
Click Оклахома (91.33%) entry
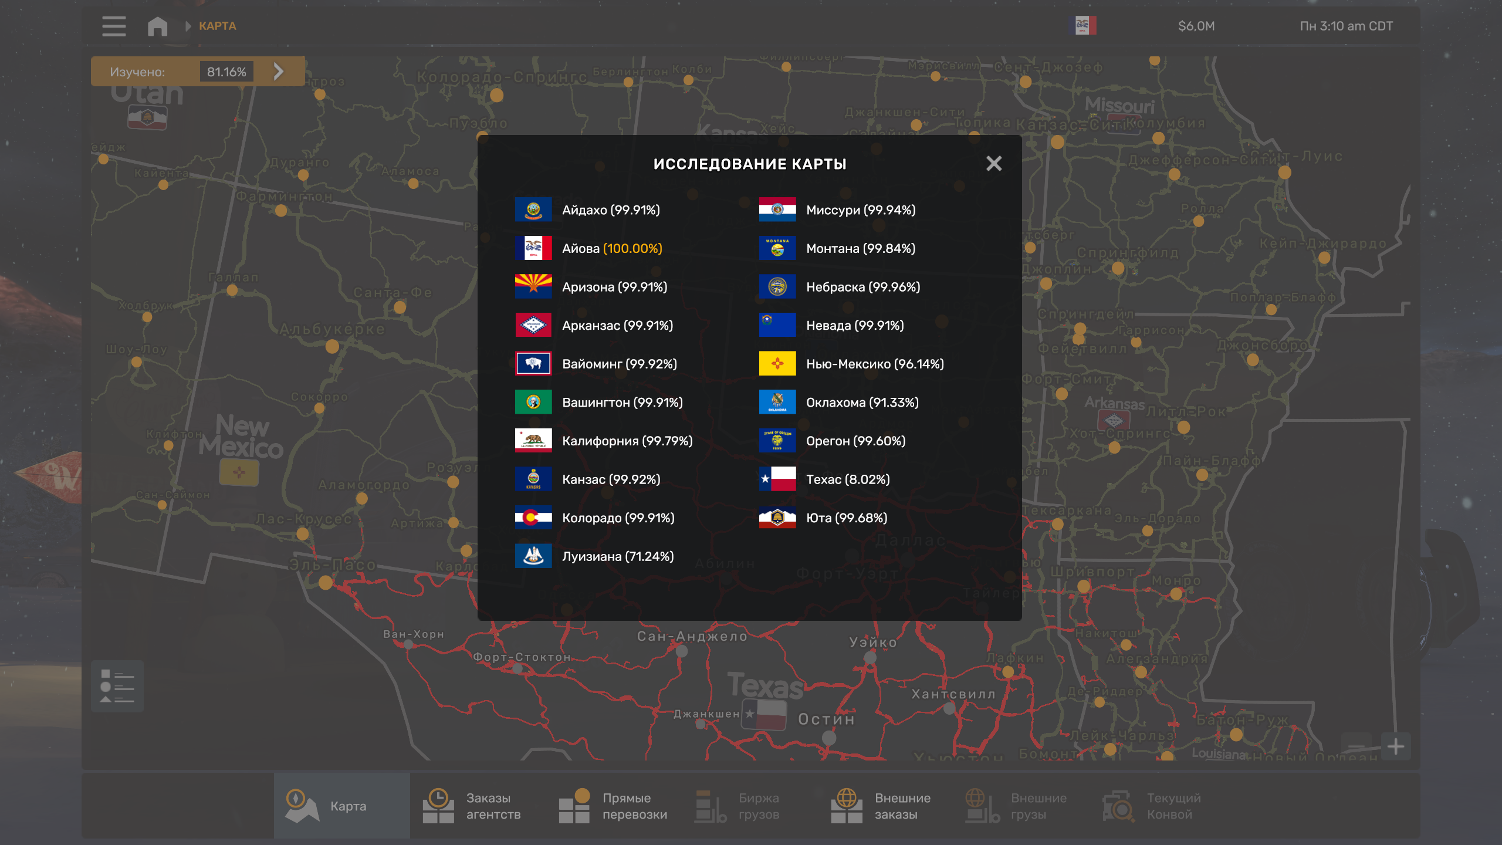[x=862, y=403]
